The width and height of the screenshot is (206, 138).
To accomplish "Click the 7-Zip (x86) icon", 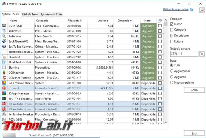I will coord(4,119).
